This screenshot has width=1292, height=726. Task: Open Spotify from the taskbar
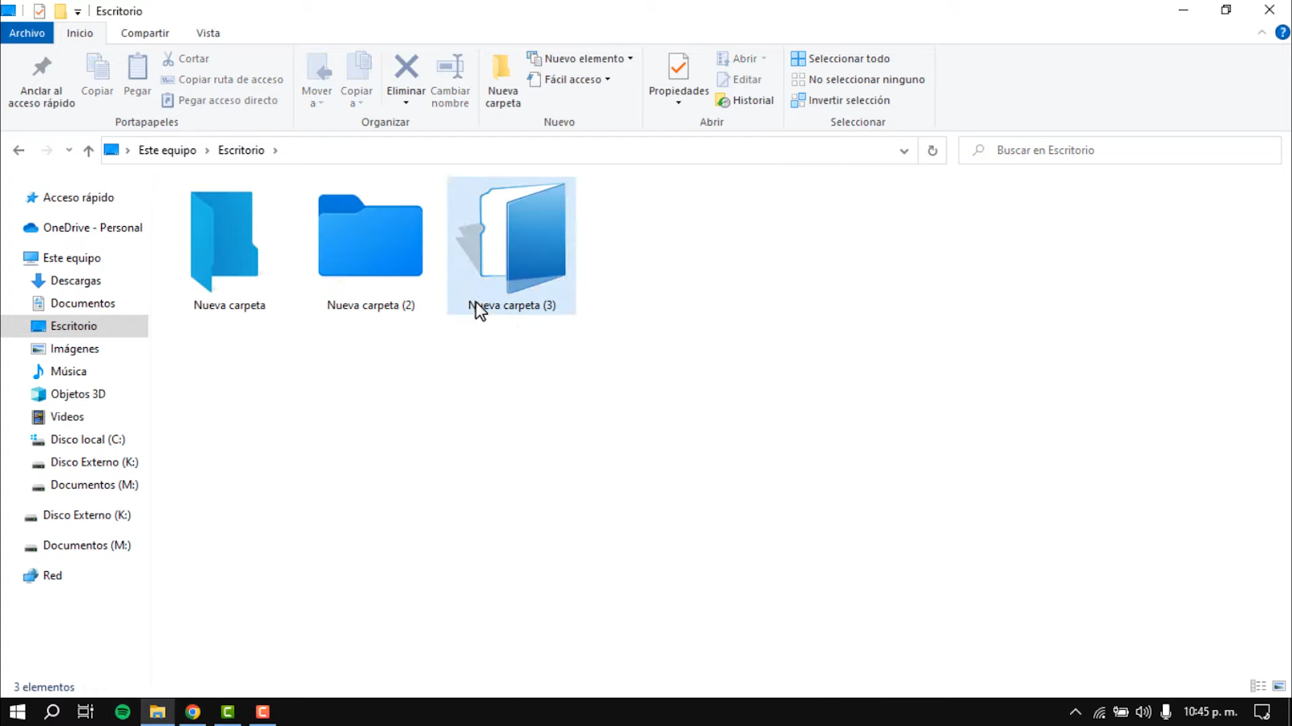coord(123,711)
